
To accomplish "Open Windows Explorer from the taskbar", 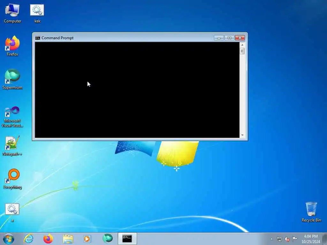I will (x=68, y=239).
